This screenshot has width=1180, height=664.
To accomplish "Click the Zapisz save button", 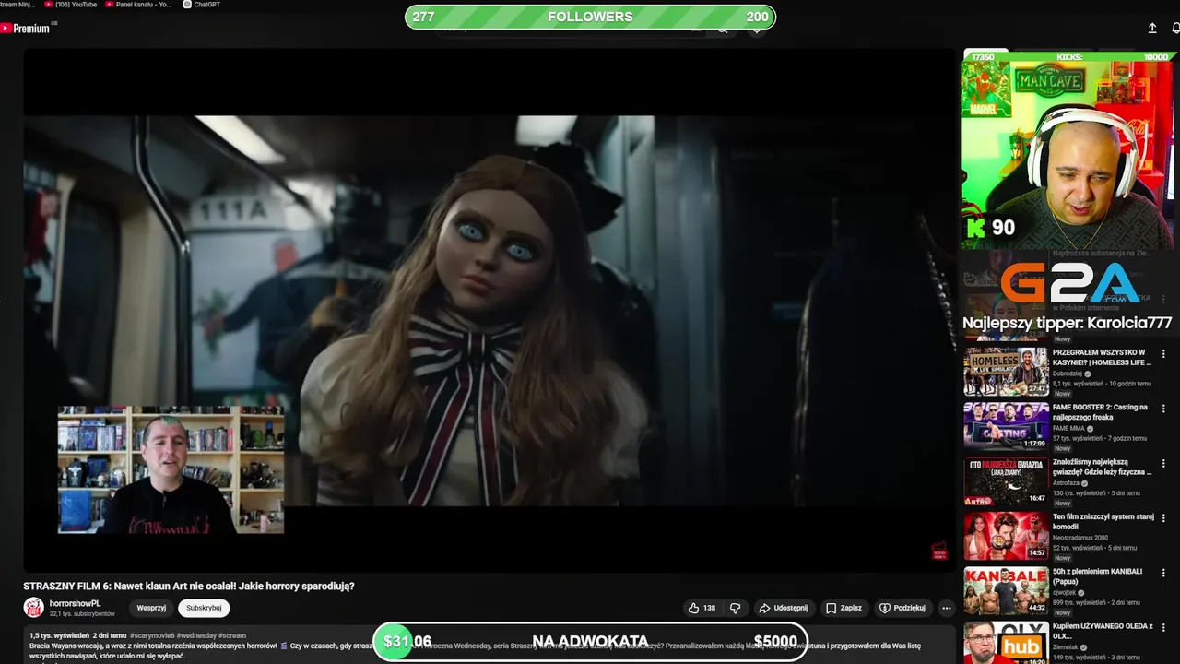I will (x=844, y=608).
